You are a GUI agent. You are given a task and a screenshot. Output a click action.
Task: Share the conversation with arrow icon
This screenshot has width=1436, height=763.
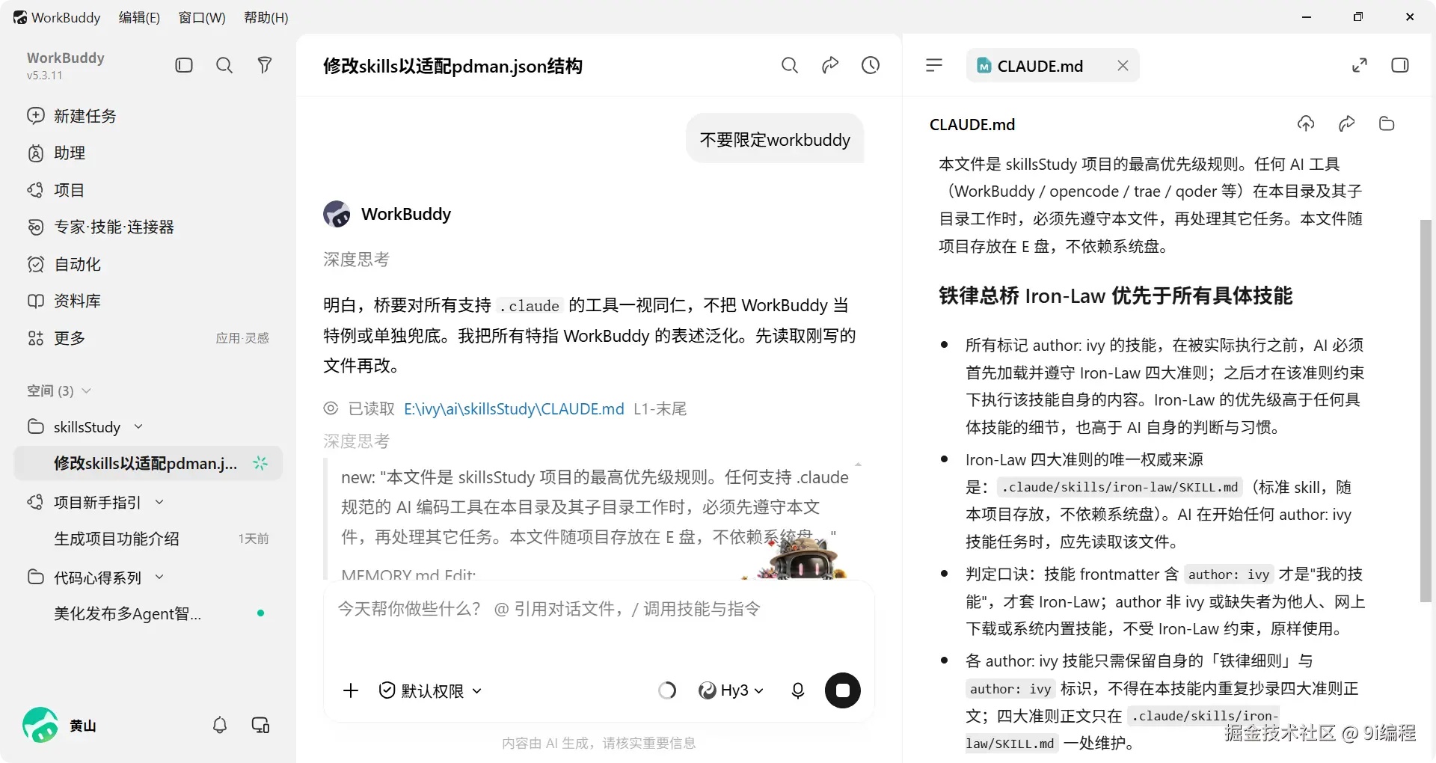click(x=830, y=66)
